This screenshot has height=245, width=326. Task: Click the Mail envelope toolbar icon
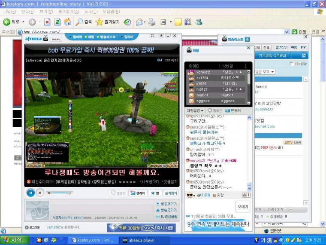[139, 22]
